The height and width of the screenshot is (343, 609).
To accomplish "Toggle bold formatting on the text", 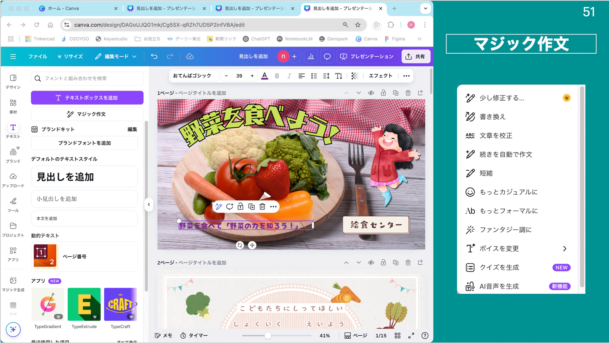I will (x=277, y=76).
